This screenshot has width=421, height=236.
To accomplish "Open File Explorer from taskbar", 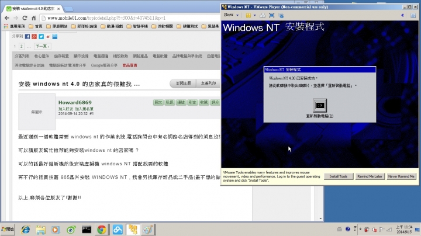I will tap(41, 230).
